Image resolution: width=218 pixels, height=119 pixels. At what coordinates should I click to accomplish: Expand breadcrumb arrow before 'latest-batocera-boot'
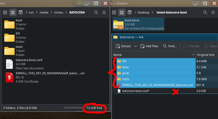pos(153,12)
